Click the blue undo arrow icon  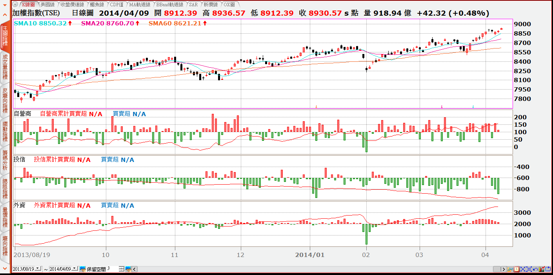point(535,269)
